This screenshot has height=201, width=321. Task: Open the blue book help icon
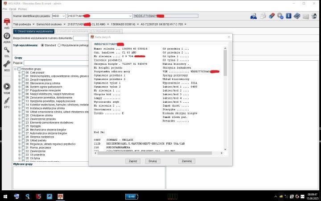297,16
